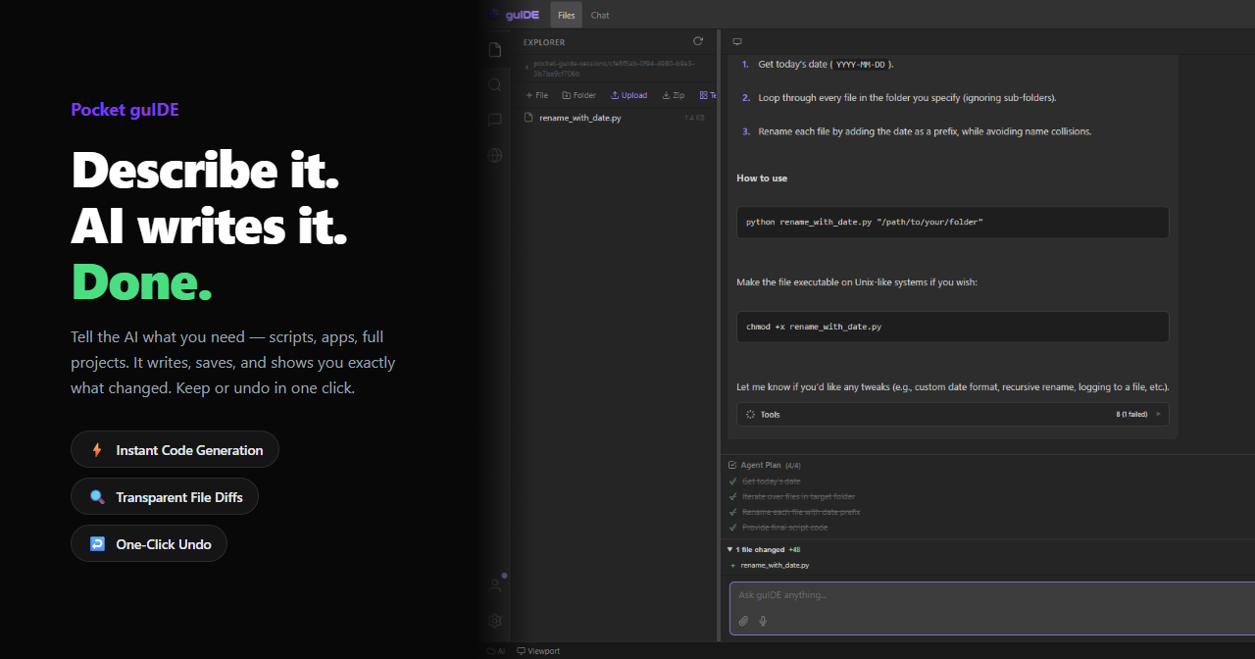
Task: Click the python rename_with_date.py code block
Action: coord(952,223)
